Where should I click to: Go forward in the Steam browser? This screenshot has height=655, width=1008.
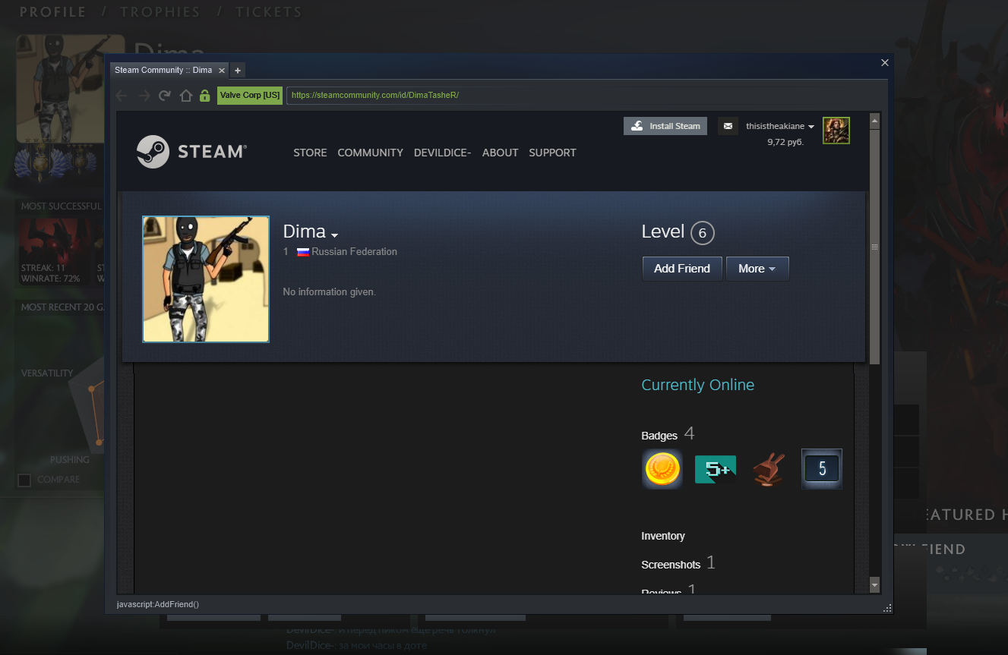coord(144,96)
